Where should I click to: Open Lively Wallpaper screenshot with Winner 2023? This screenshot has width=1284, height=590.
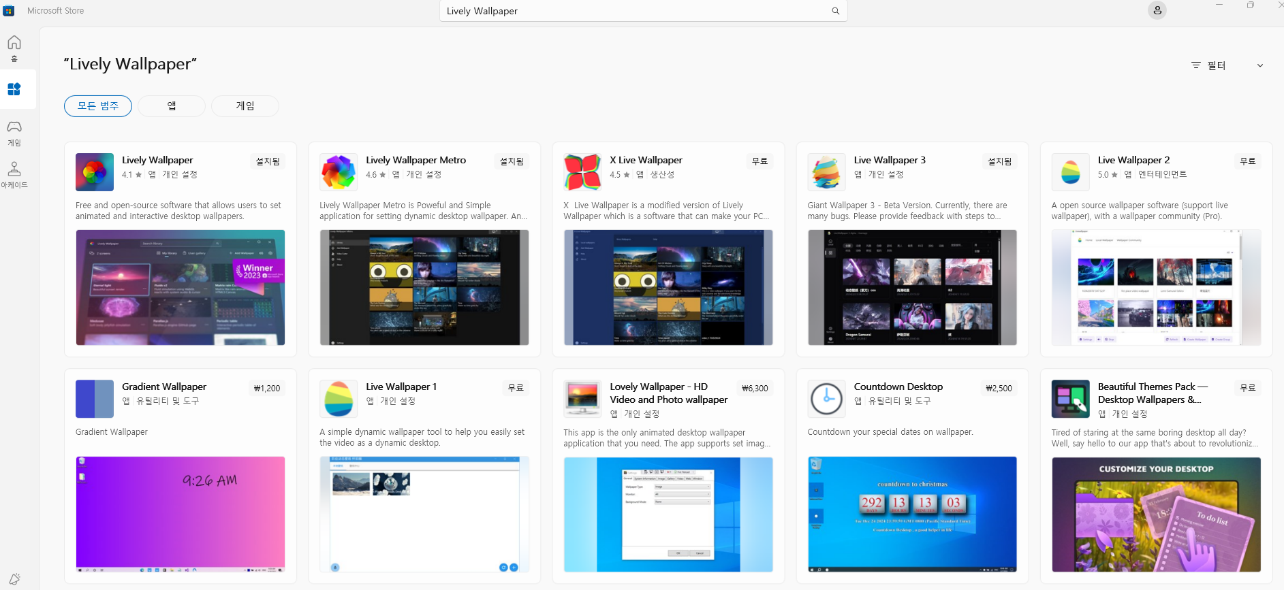[x=181, y=287]
